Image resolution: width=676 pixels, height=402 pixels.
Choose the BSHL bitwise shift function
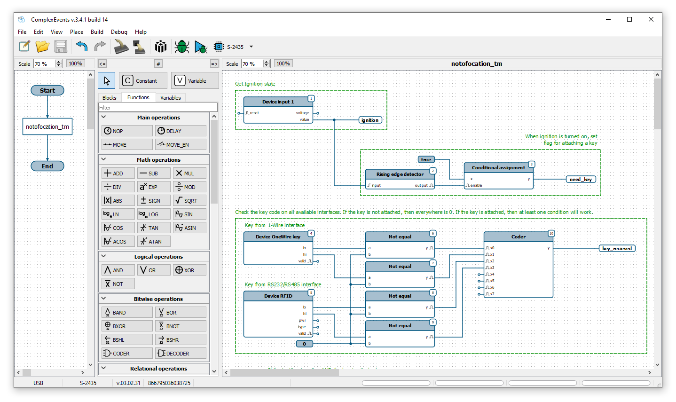click(127, 339)
